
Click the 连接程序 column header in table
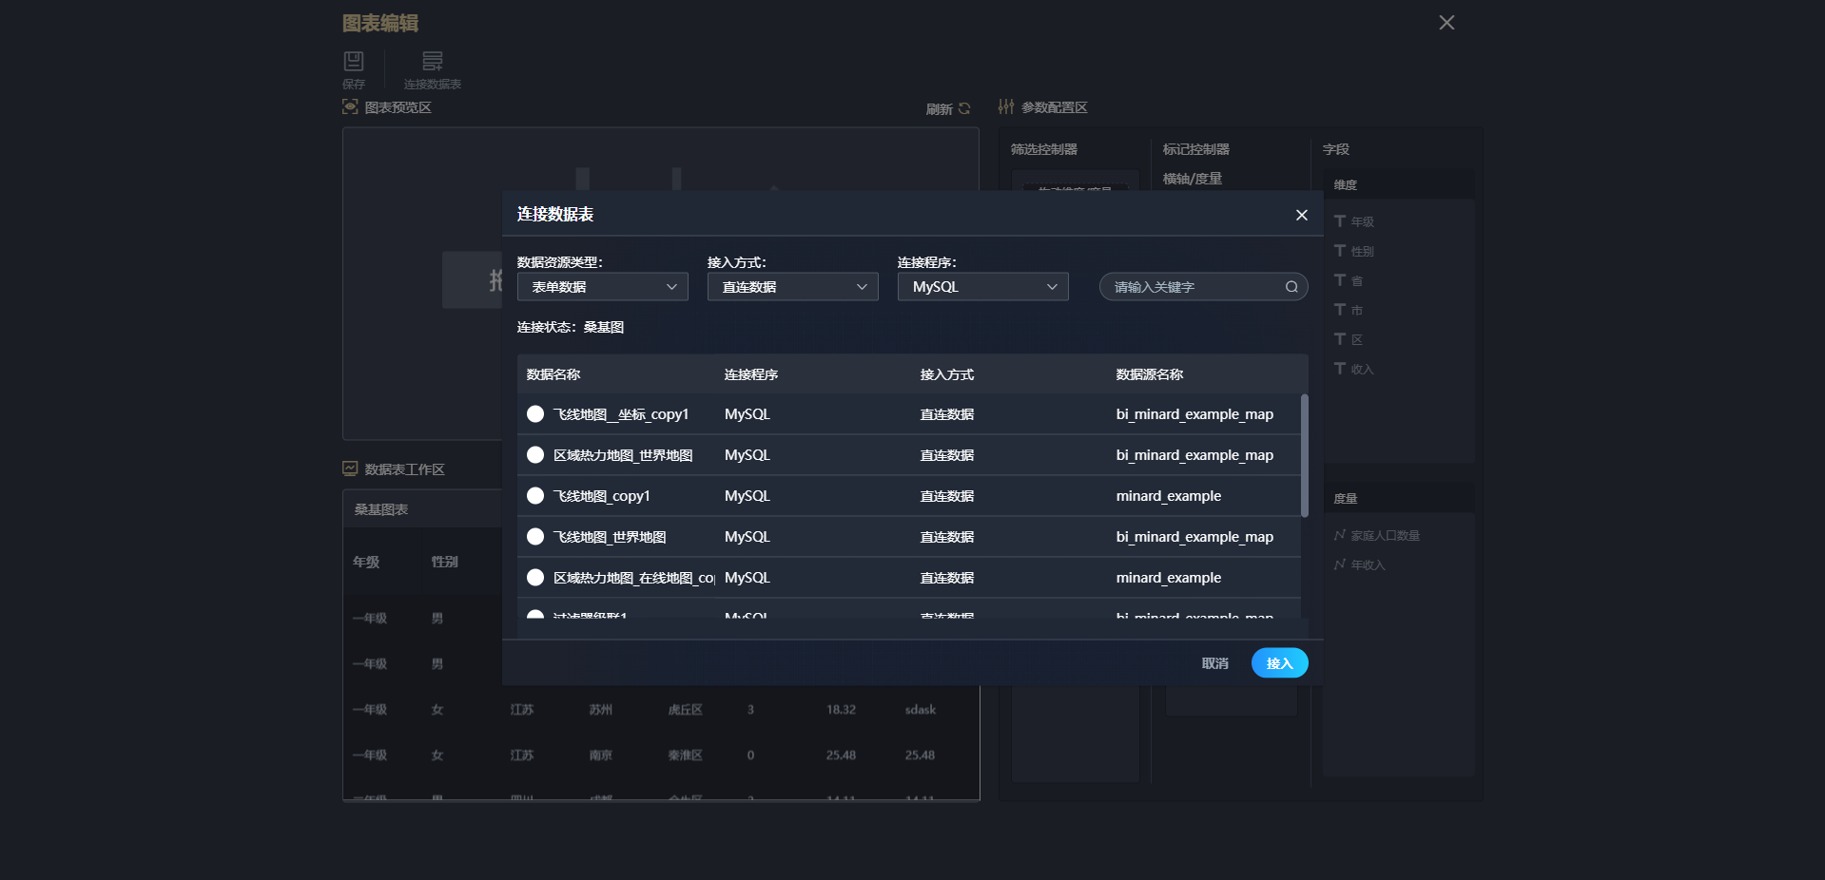coord(751,374)
